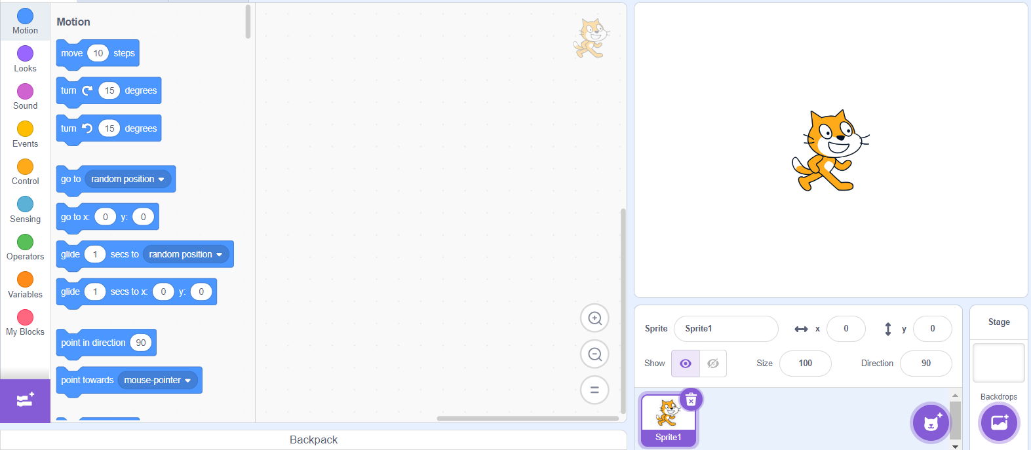
Task: Select the Variables blocks category
Action: (25, 285)
